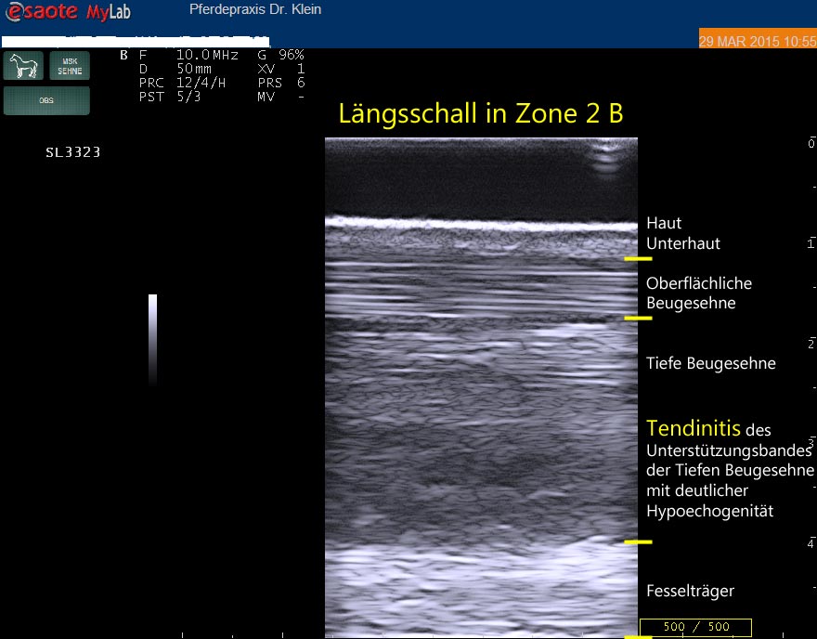The image size is (817, 639).
Task: Click the Längsschall in Zone 2 B heading
Action: click(x=480, y=113)
